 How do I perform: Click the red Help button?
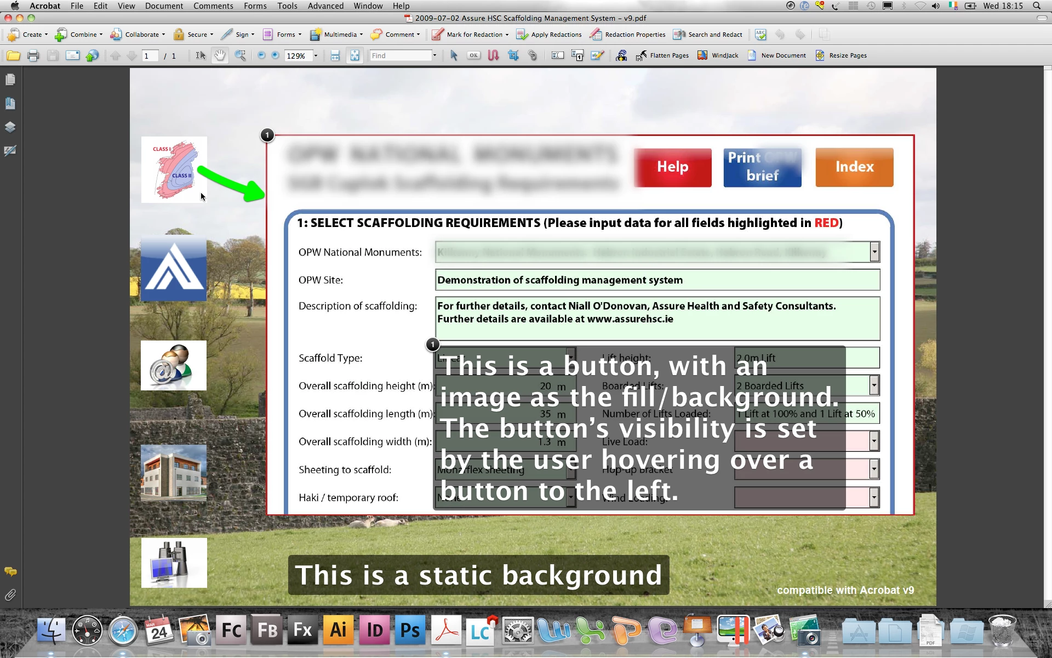click(x=672, y=167)
